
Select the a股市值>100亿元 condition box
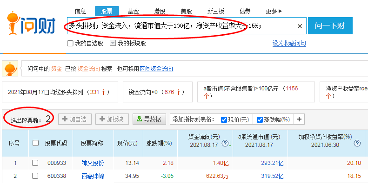[256, 92]
